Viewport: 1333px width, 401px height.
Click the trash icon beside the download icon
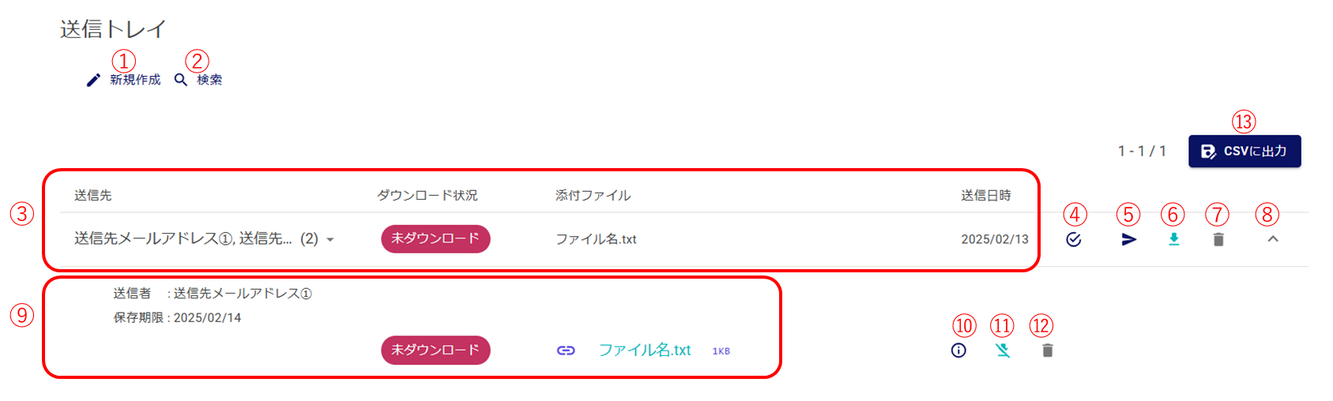pyautogui.click(x=1218, y=239)
